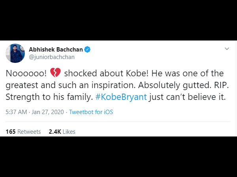Open the Tweetbot for iOS link
This screenshot has height=177, width=237.
coord(91,112)
